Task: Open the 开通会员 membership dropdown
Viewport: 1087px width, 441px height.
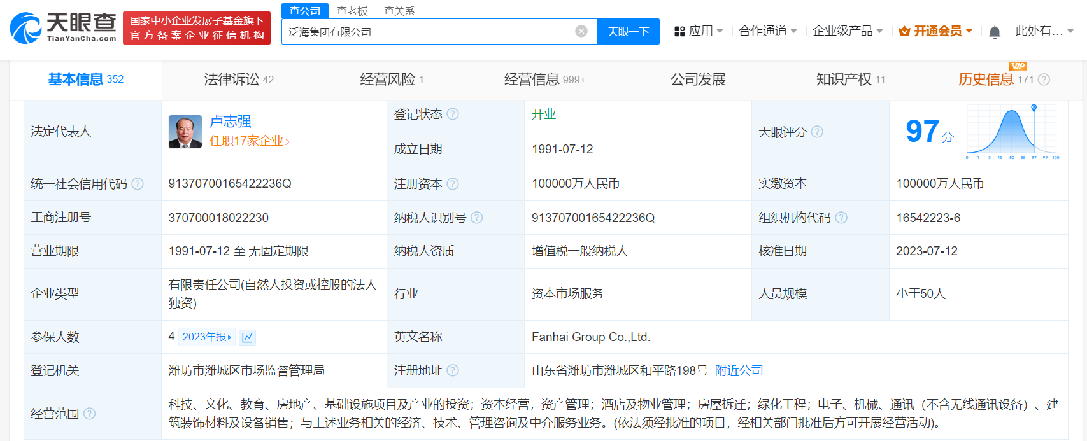Action: tap(935, 31)
